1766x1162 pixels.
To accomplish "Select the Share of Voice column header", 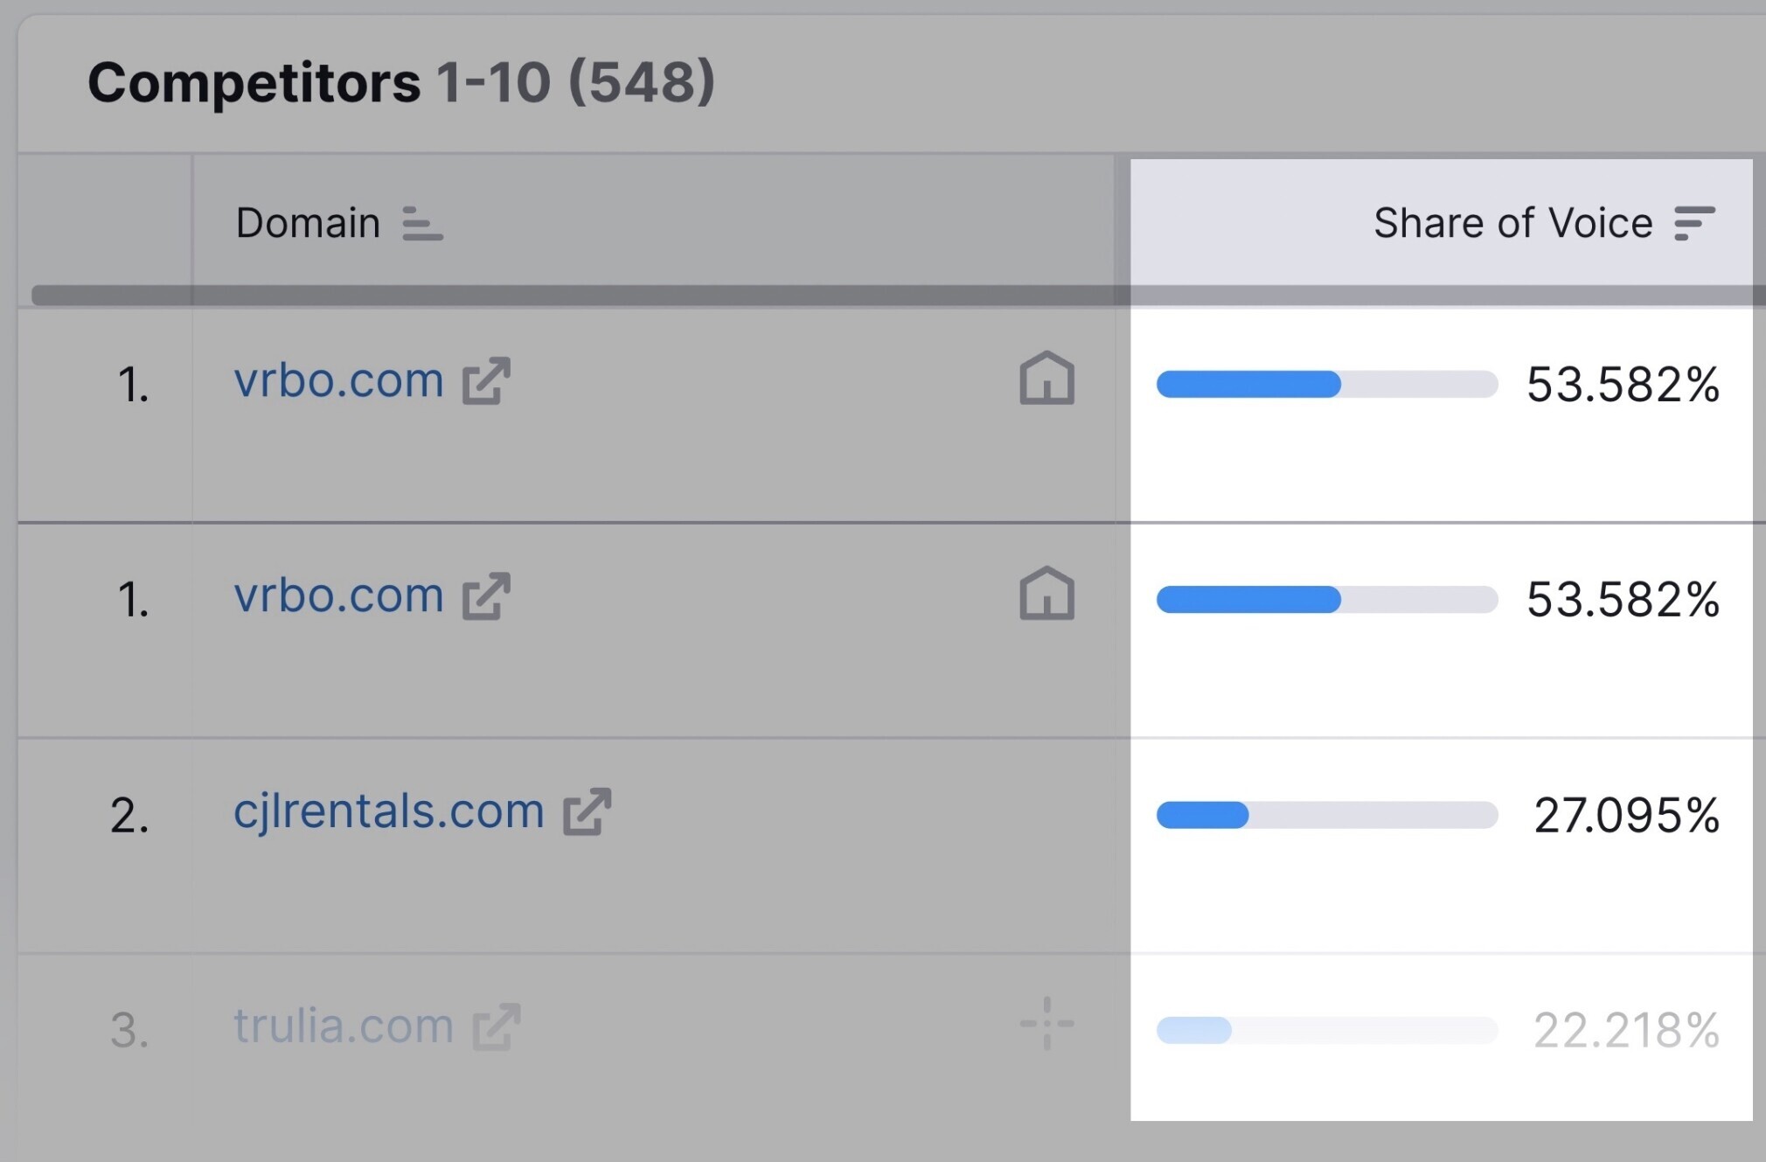I will point(1512,224).
